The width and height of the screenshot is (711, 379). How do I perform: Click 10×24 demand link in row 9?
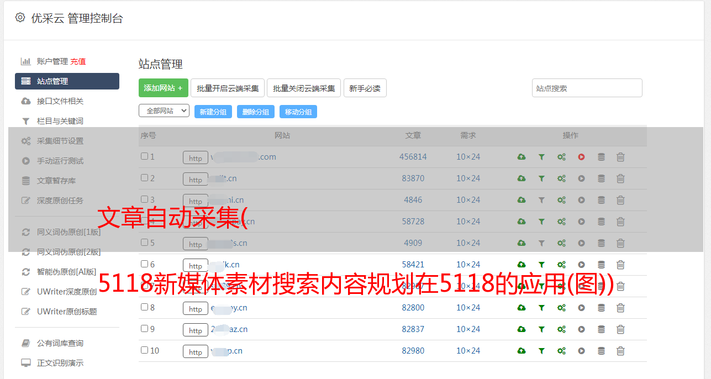[x=468, y=329]
